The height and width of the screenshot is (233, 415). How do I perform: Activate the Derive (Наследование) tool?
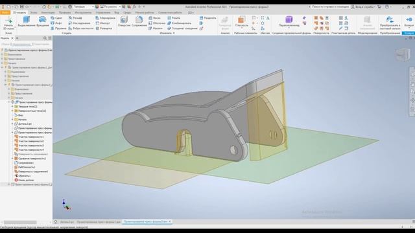[79, 23]
